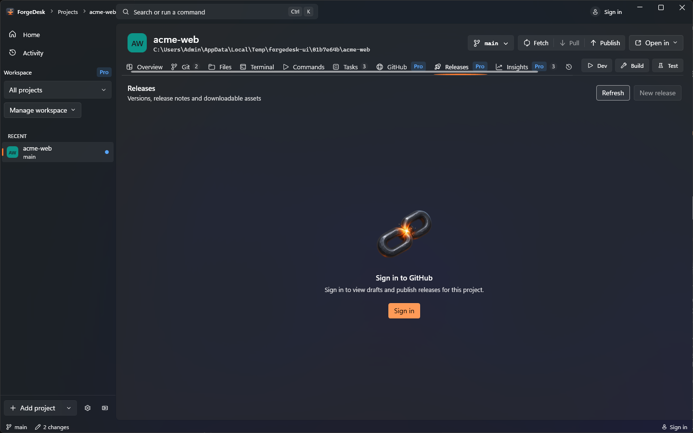The height and width of the screenshot is (433, 693).
Task: Select the Files tab
Action: [220, 67]
